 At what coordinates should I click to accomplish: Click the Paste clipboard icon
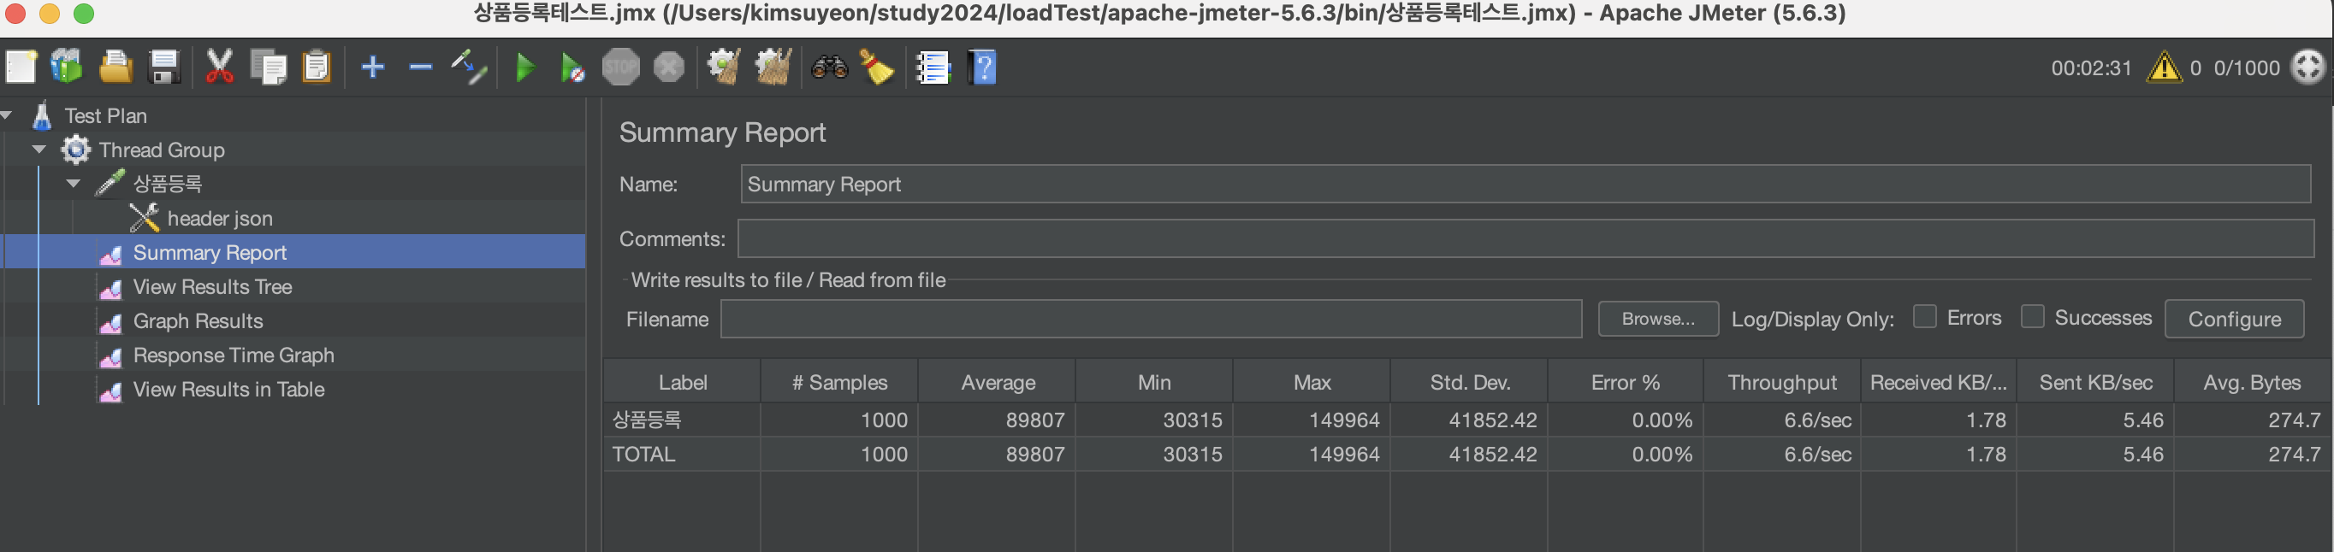pyautogui.click(x=317, y=67)
